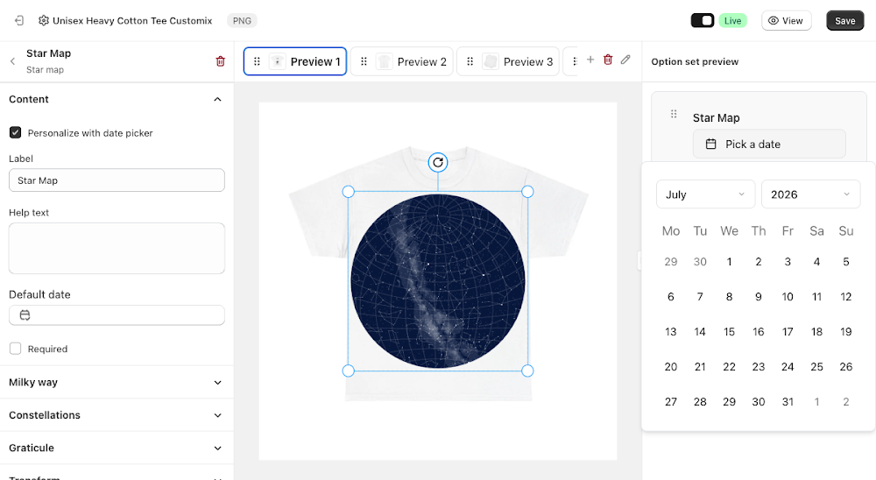Viewport: 876px width, 480px height.
Task: Select June 29 in the calendar
Action: 671,262
